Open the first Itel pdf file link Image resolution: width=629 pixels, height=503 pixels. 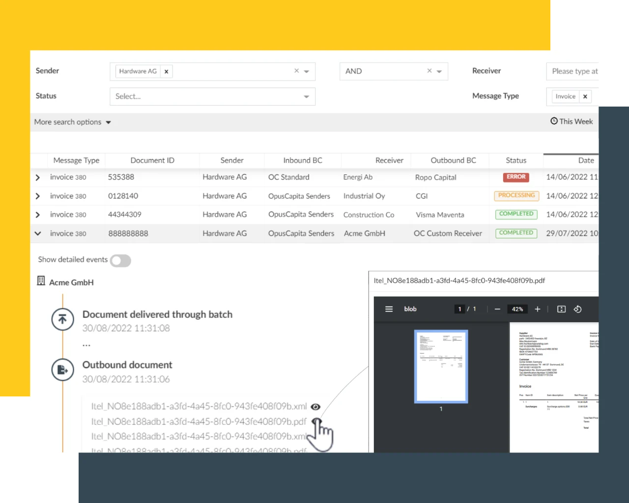[x=199, y=421]
